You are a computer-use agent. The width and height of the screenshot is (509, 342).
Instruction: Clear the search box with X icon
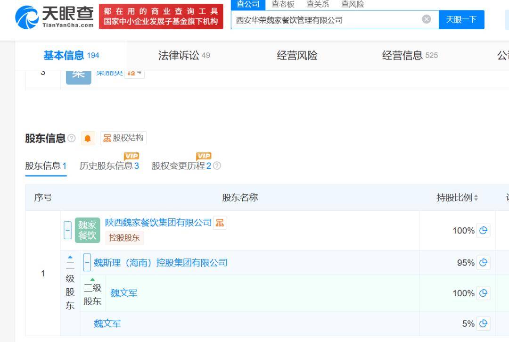tap(426, 19)
